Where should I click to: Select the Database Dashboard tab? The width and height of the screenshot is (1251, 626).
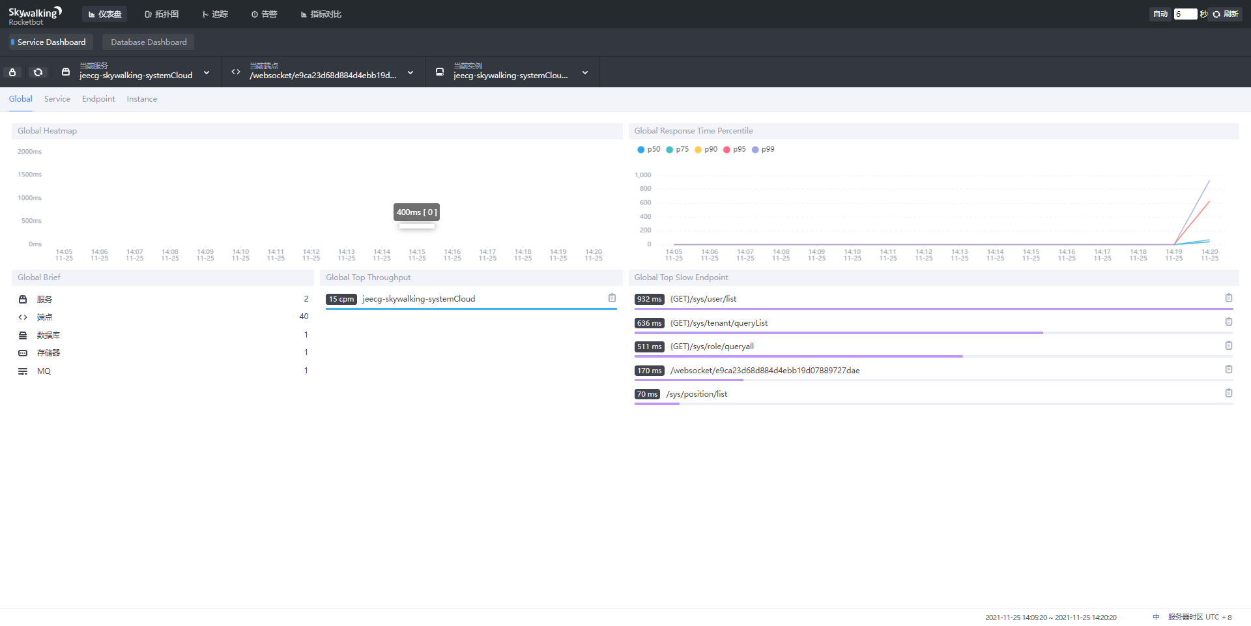click(149, 42)
